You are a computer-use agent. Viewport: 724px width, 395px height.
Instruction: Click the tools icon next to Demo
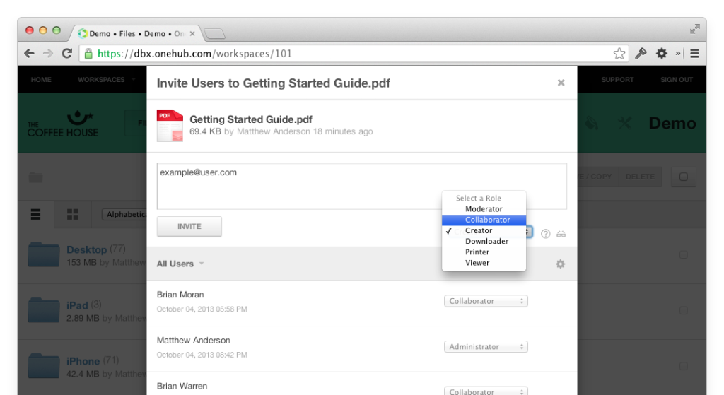tap(624, 123)
